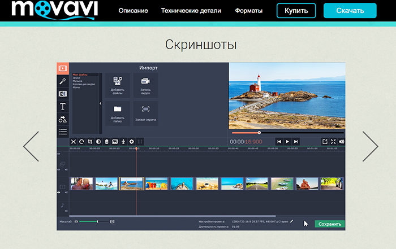Go to previous screenshot with left arrow

[x=31, y=146]
